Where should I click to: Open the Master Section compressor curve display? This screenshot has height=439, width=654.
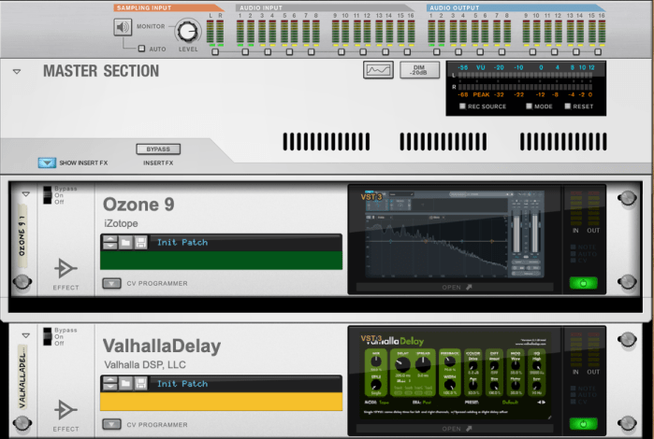(378, 70)
